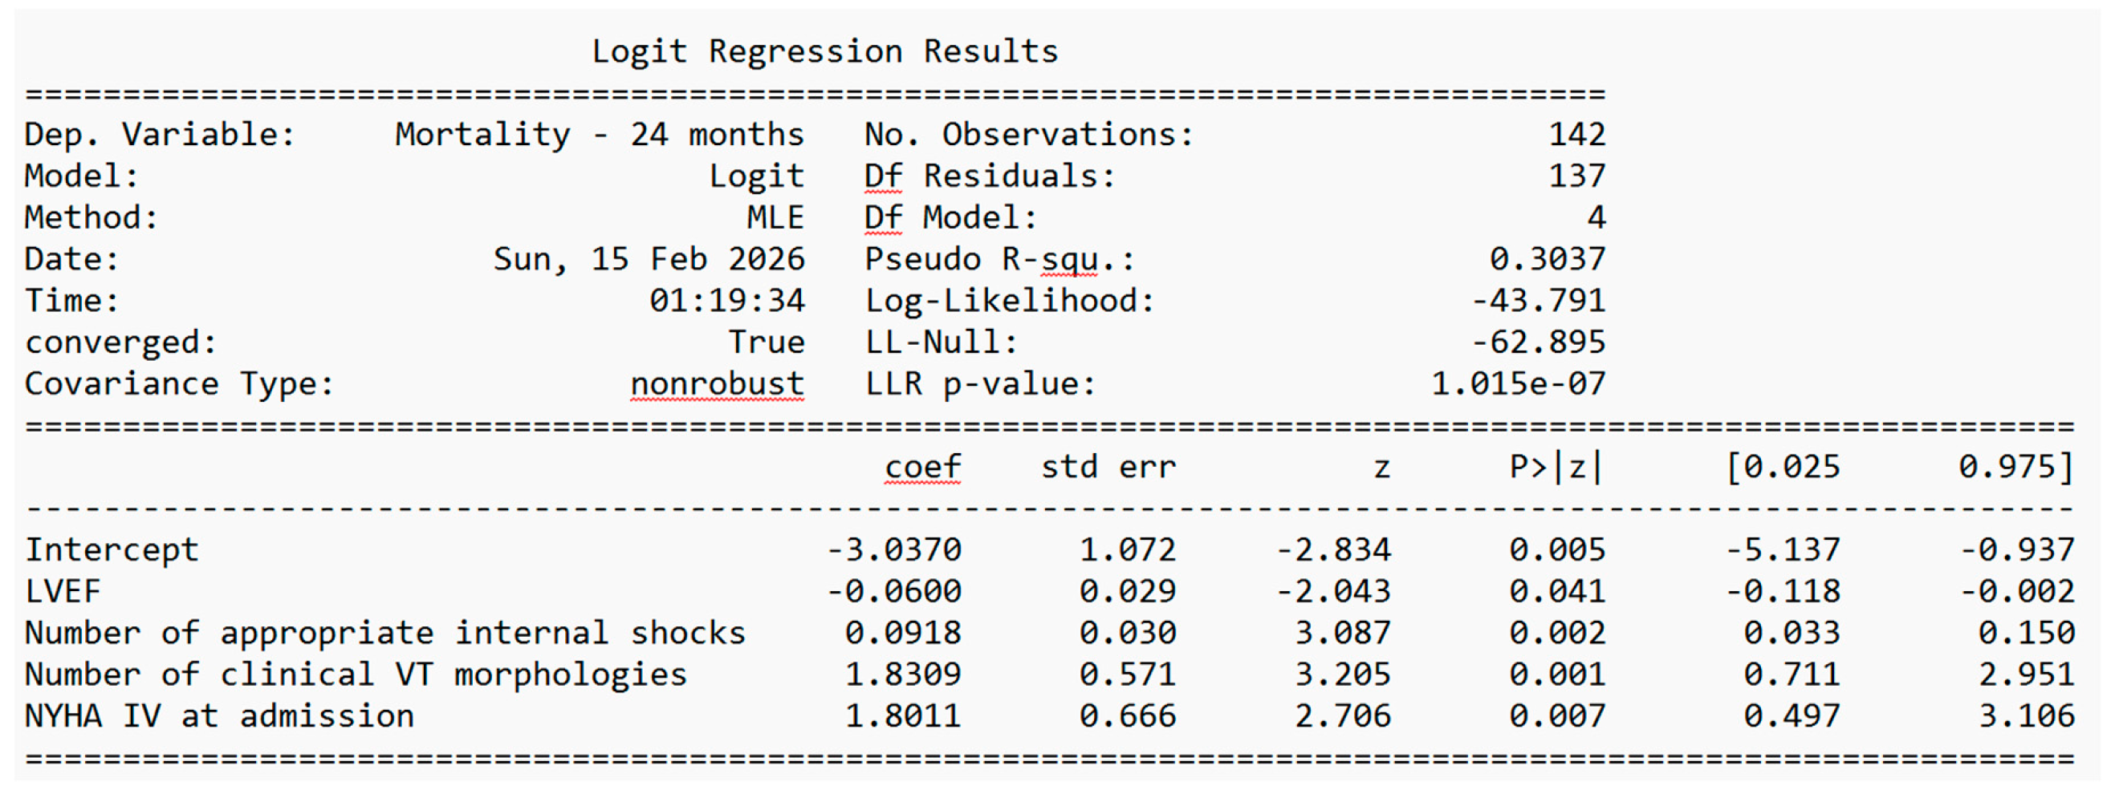Click the underlined Df Model label
Image resolution: width=2111 pixels, height=794 pixels.
coord(950,217)
